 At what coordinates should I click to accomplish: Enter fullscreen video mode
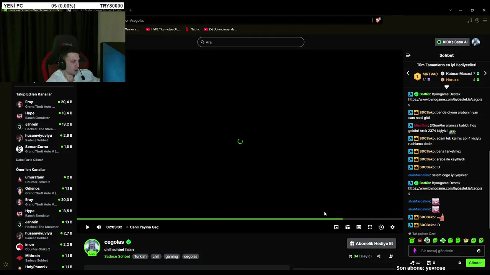pyautogui.click(x=370, y=227)
